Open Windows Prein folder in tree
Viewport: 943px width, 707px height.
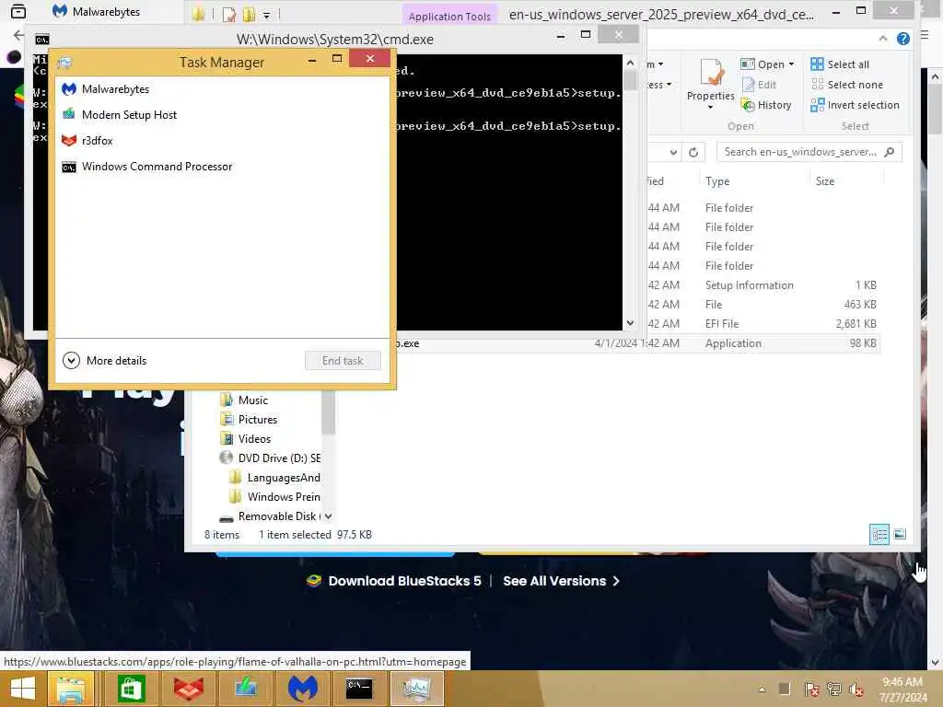[x=274, y=496]
